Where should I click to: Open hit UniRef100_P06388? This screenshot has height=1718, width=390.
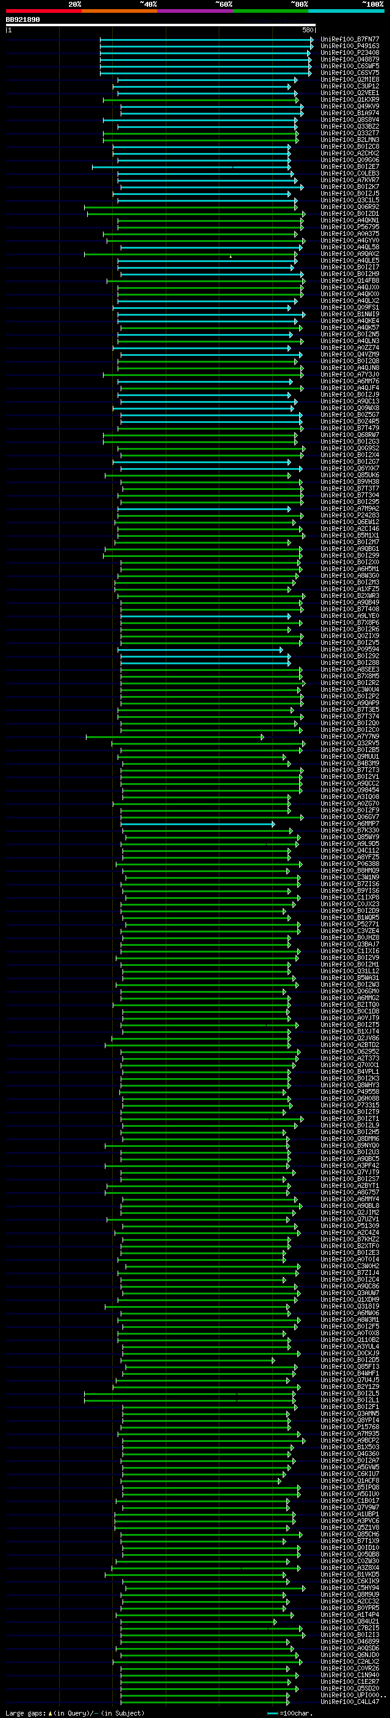coord(350,864)
